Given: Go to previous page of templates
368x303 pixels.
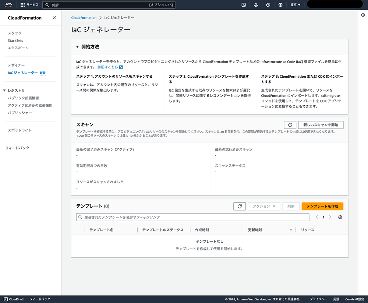Looking at the screenshot, I should (x=316, y=217).
